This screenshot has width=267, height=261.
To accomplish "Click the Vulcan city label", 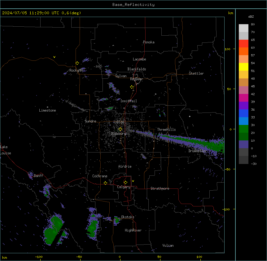I will click(x=168, y=246).
